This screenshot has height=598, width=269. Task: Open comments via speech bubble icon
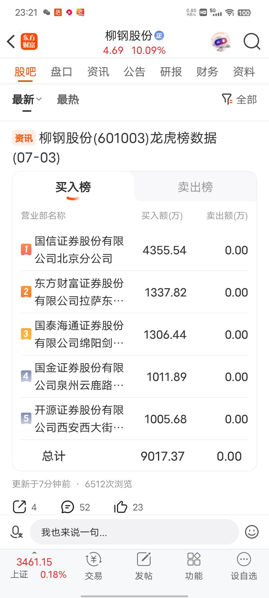68,507
